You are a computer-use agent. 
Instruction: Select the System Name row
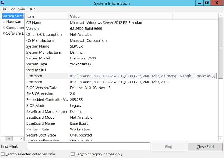[x=121, y=46]
